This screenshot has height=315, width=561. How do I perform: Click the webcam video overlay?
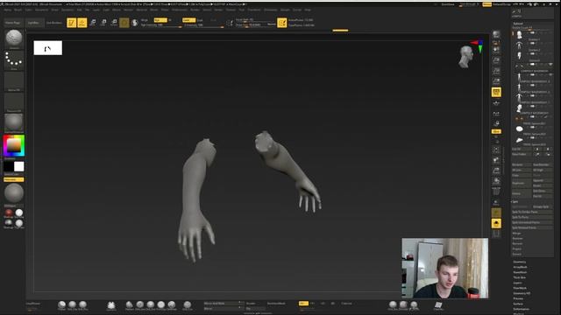coord(444,268)
